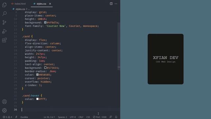Click the 'z-index: 1;' line
The image size is (211, 119).
tap(33, 85)
